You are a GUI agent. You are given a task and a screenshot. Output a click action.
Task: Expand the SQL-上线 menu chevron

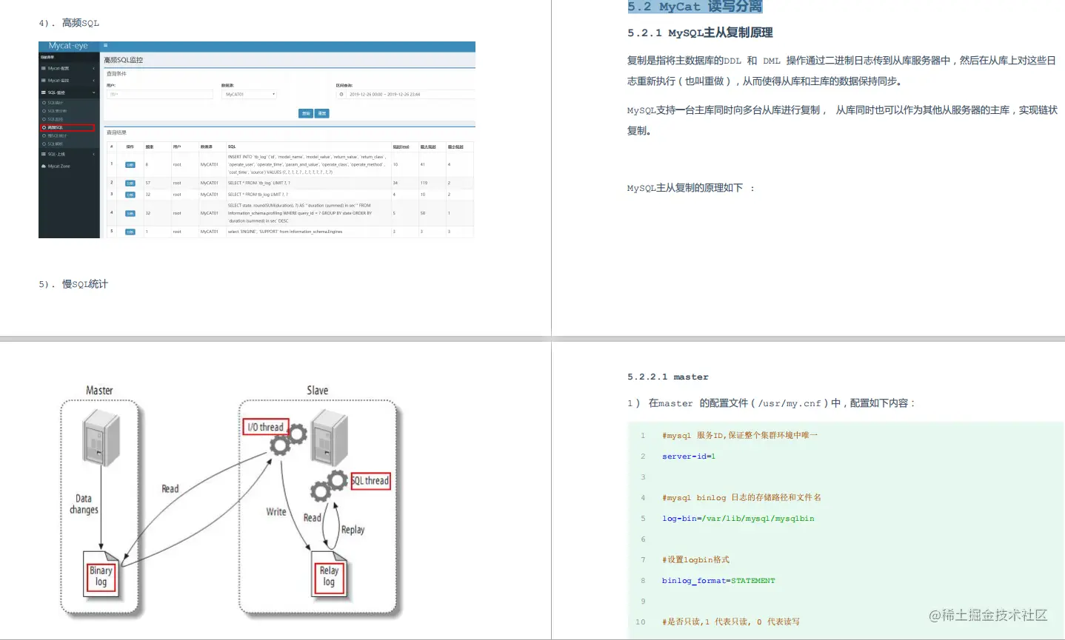click(93, 154)
